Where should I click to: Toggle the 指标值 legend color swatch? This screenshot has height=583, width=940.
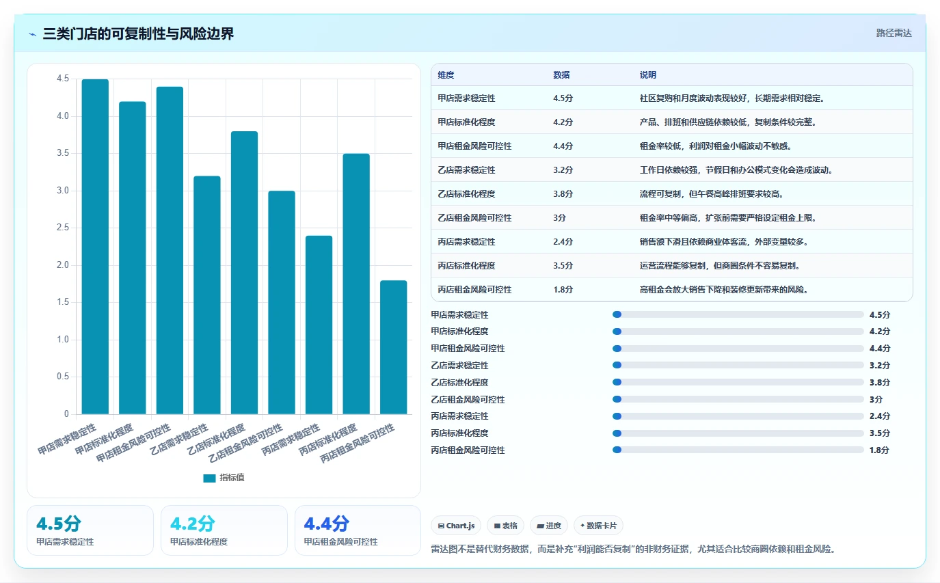tap(209, 478)
